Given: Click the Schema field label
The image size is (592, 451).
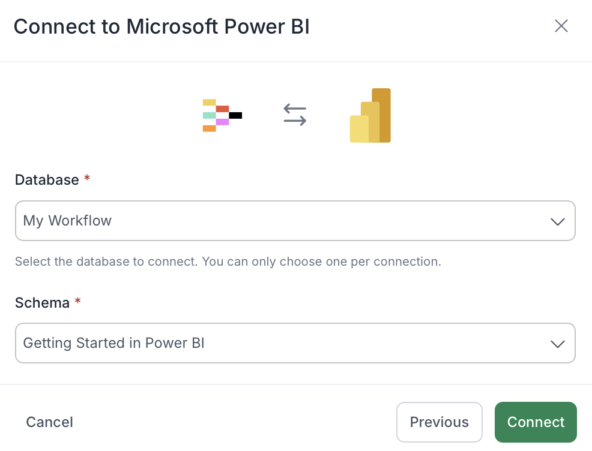Looking at the screenshot, I should [42, 303].
